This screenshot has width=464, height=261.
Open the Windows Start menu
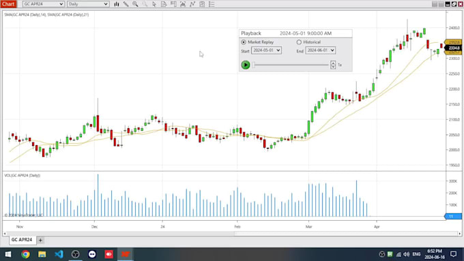tap(8, 254)
